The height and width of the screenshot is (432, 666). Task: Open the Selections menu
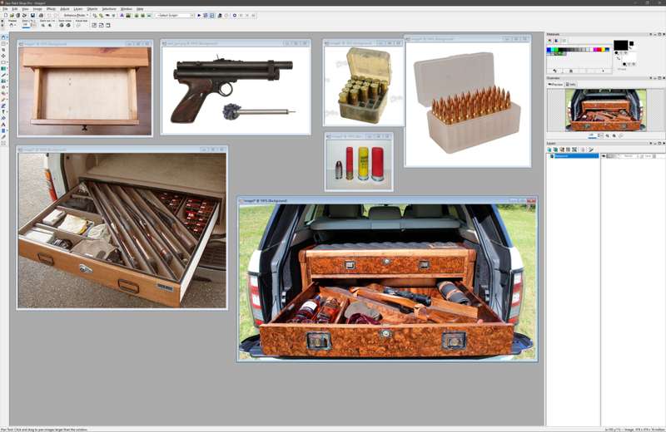coord(109,8)
